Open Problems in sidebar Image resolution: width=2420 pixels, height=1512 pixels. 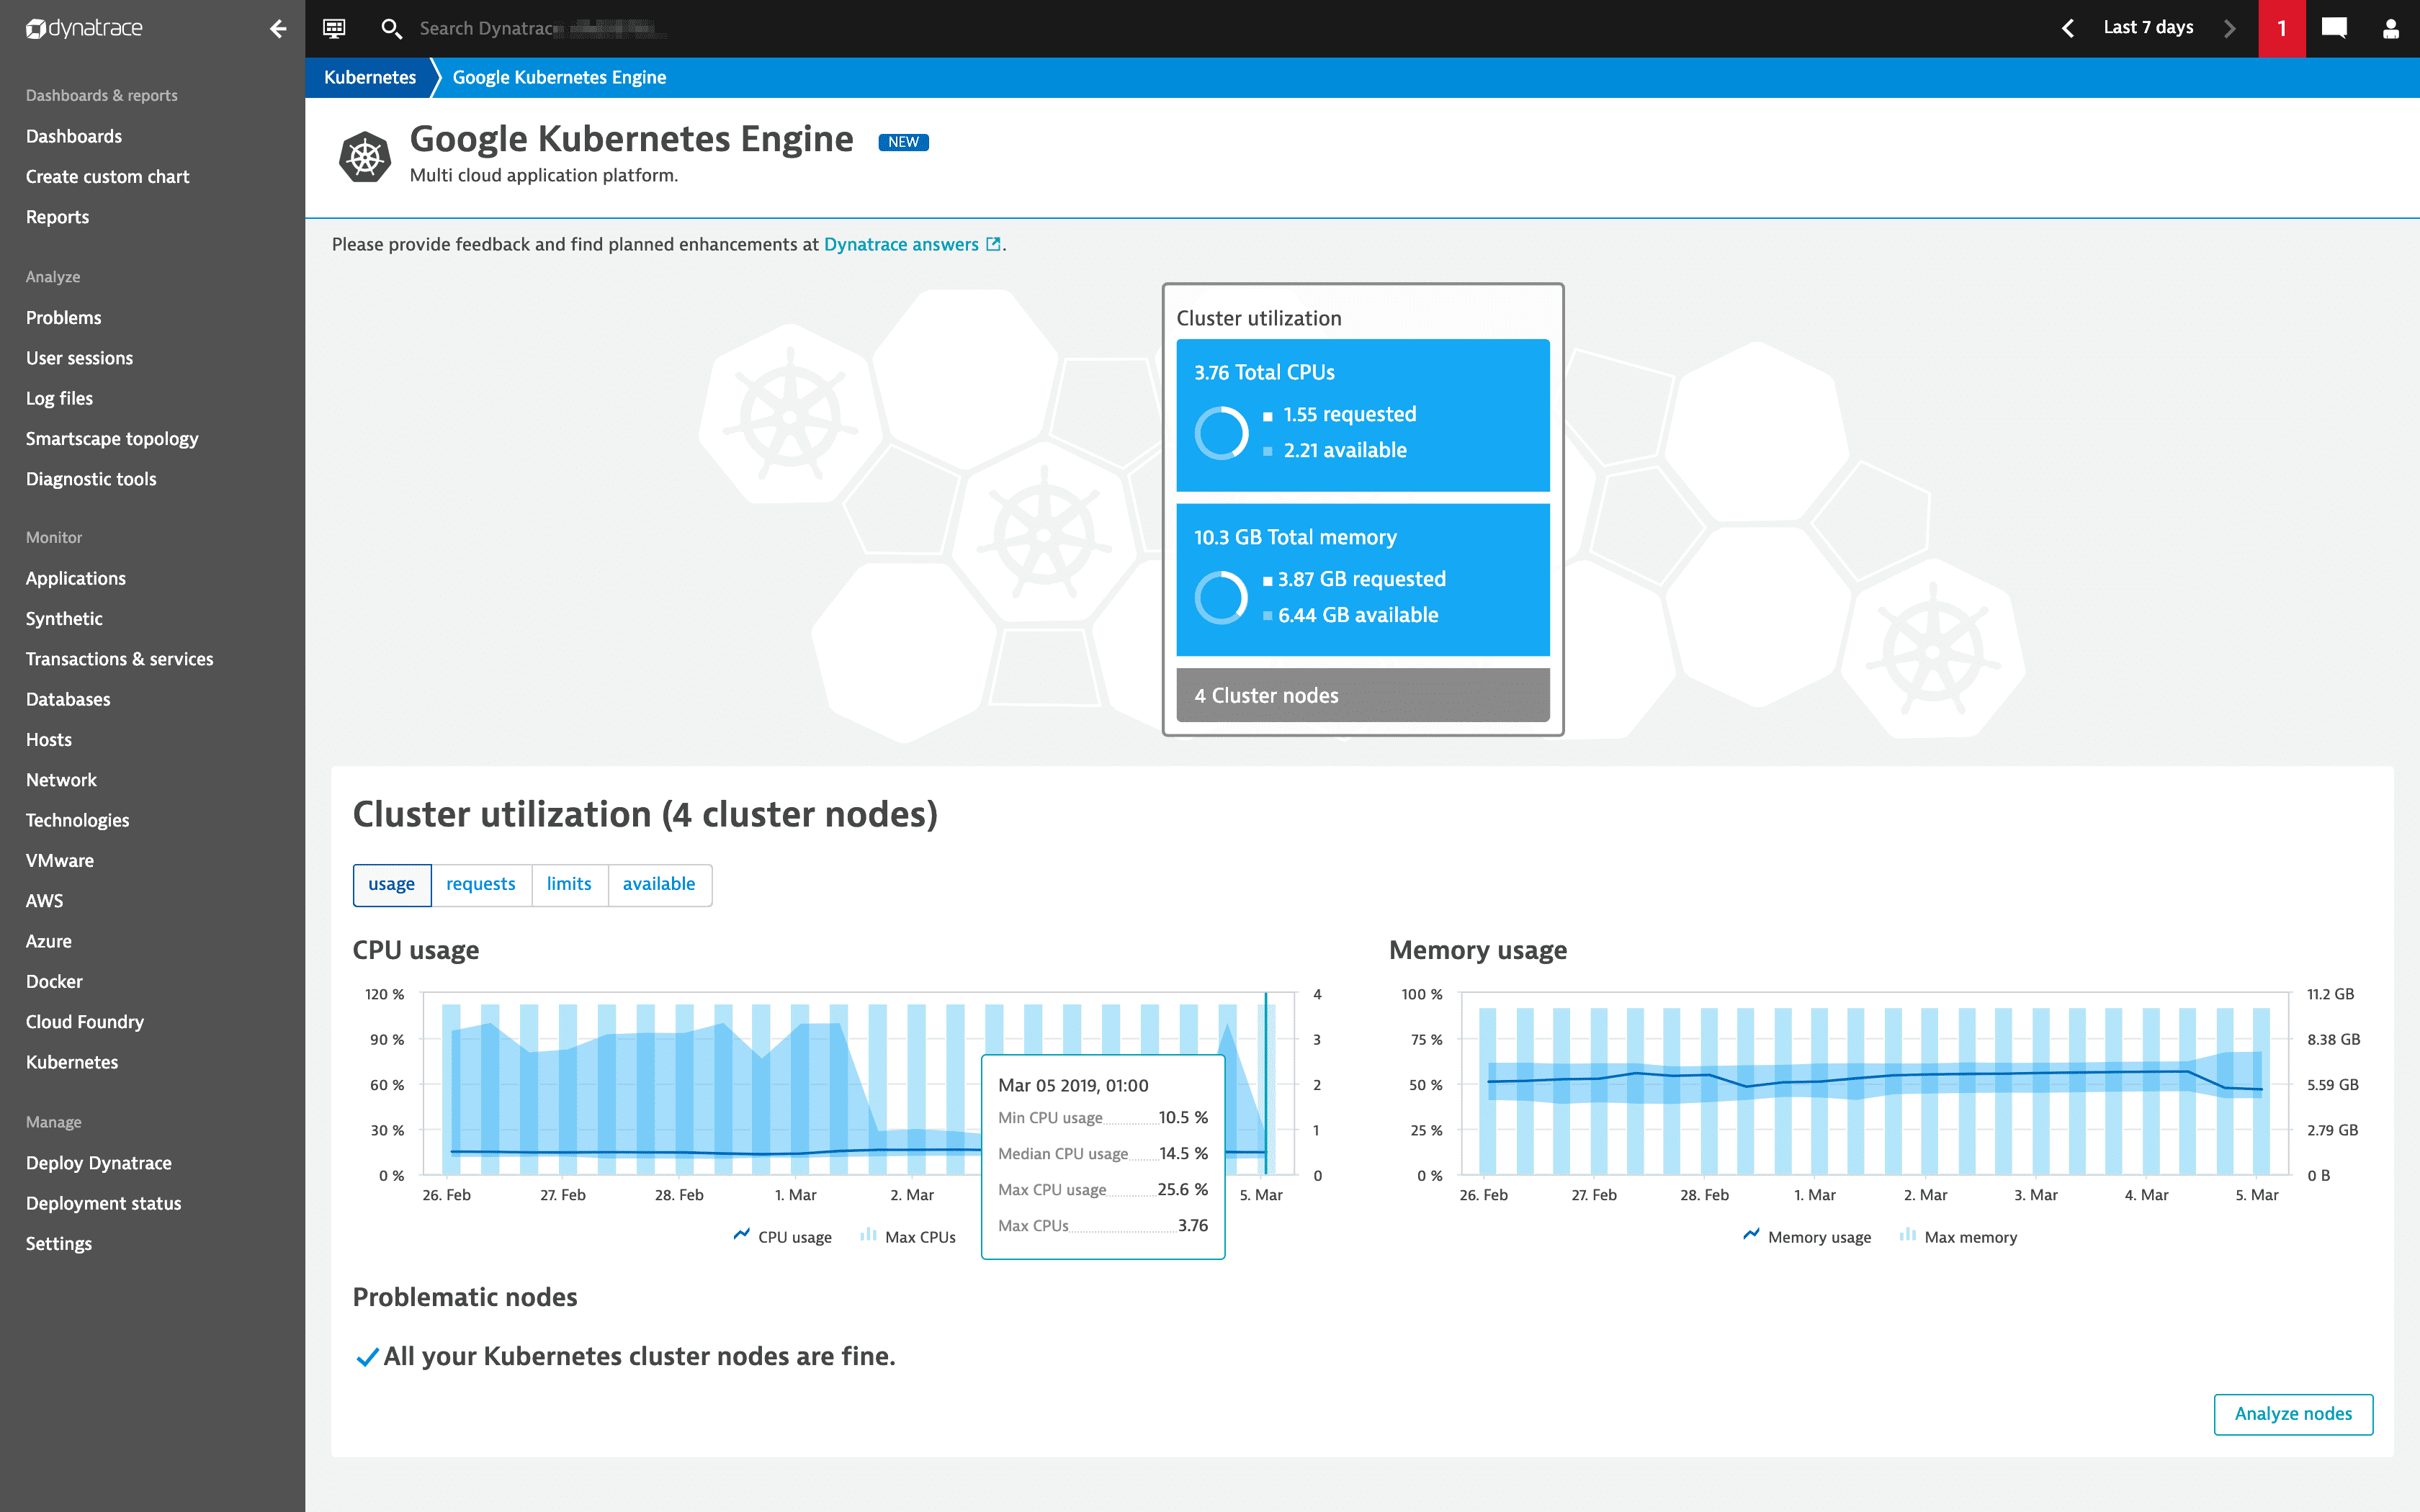(x=63, y=317)
